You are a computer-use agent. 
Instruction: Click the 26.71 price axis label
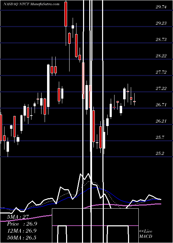coord(161,104)
